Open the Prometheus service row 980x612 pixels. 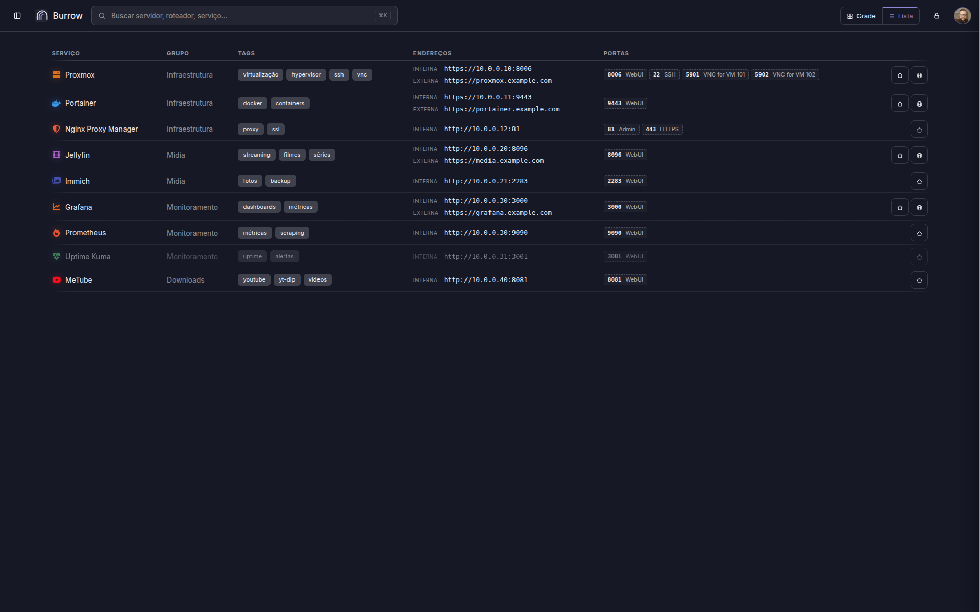point(489,233)
